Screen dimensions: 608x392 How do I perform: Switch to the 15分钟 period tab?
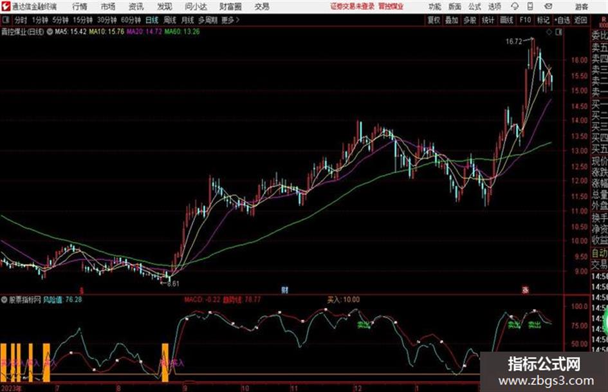83,20
